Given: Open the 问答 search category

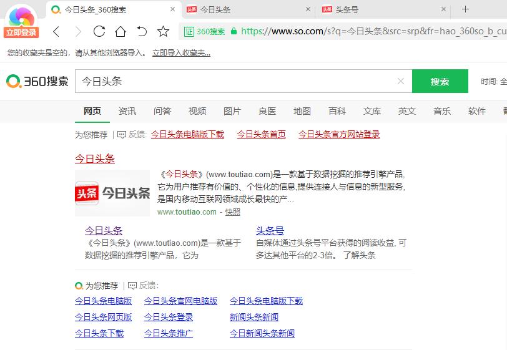Looking at the screenshot, I should pos(162,111).
